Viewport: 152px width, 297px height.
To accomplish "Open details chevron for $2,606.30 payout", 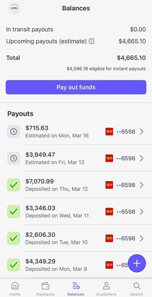I will click(x=142, y=238).
